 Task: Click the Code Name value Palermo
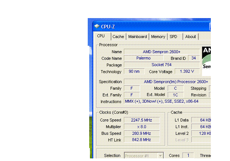coord(143,58)
